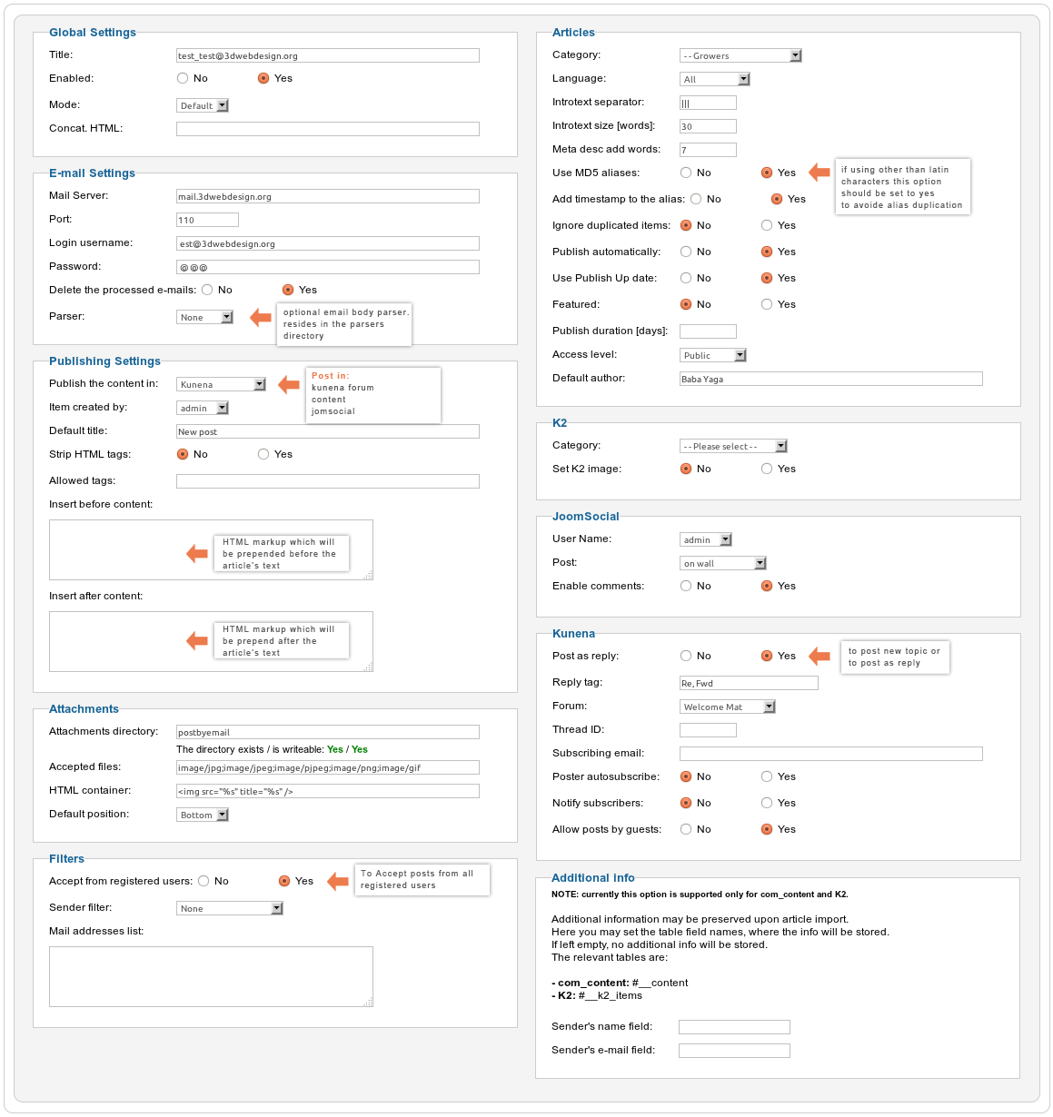Edit the HTML container field
This screenshot has width=1053, height=1117.
point(328,791)
